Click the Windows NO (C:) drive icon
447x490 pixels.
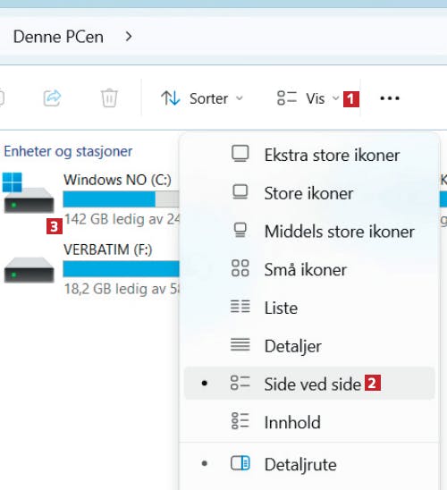(28, 193)
